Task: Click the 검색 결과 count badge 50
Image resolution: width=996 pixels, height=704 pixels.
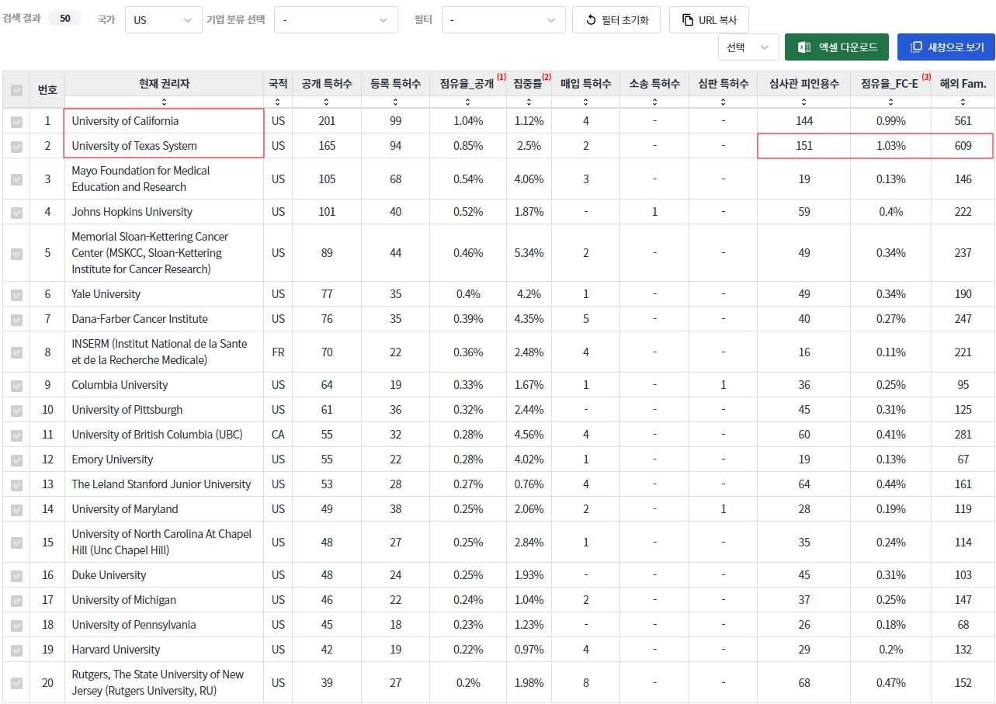Action: 64,18
